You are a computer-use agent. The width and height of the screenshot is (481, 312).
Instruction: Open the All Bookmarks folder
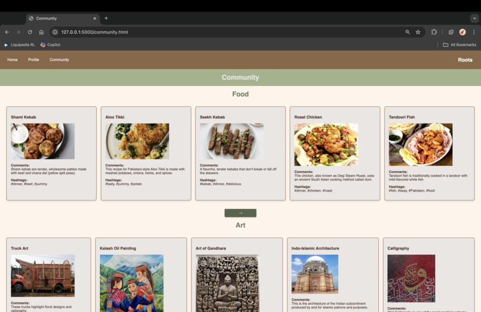pyautogui.click(x=460, y=45)
